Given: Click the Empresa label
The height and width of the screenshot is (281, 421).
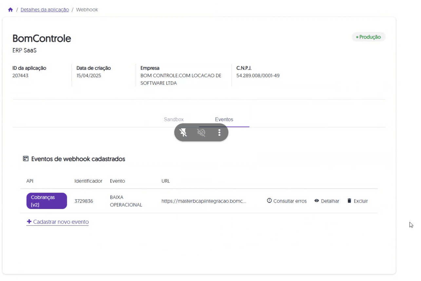Looking at the screenshot, I should (150, 68).
